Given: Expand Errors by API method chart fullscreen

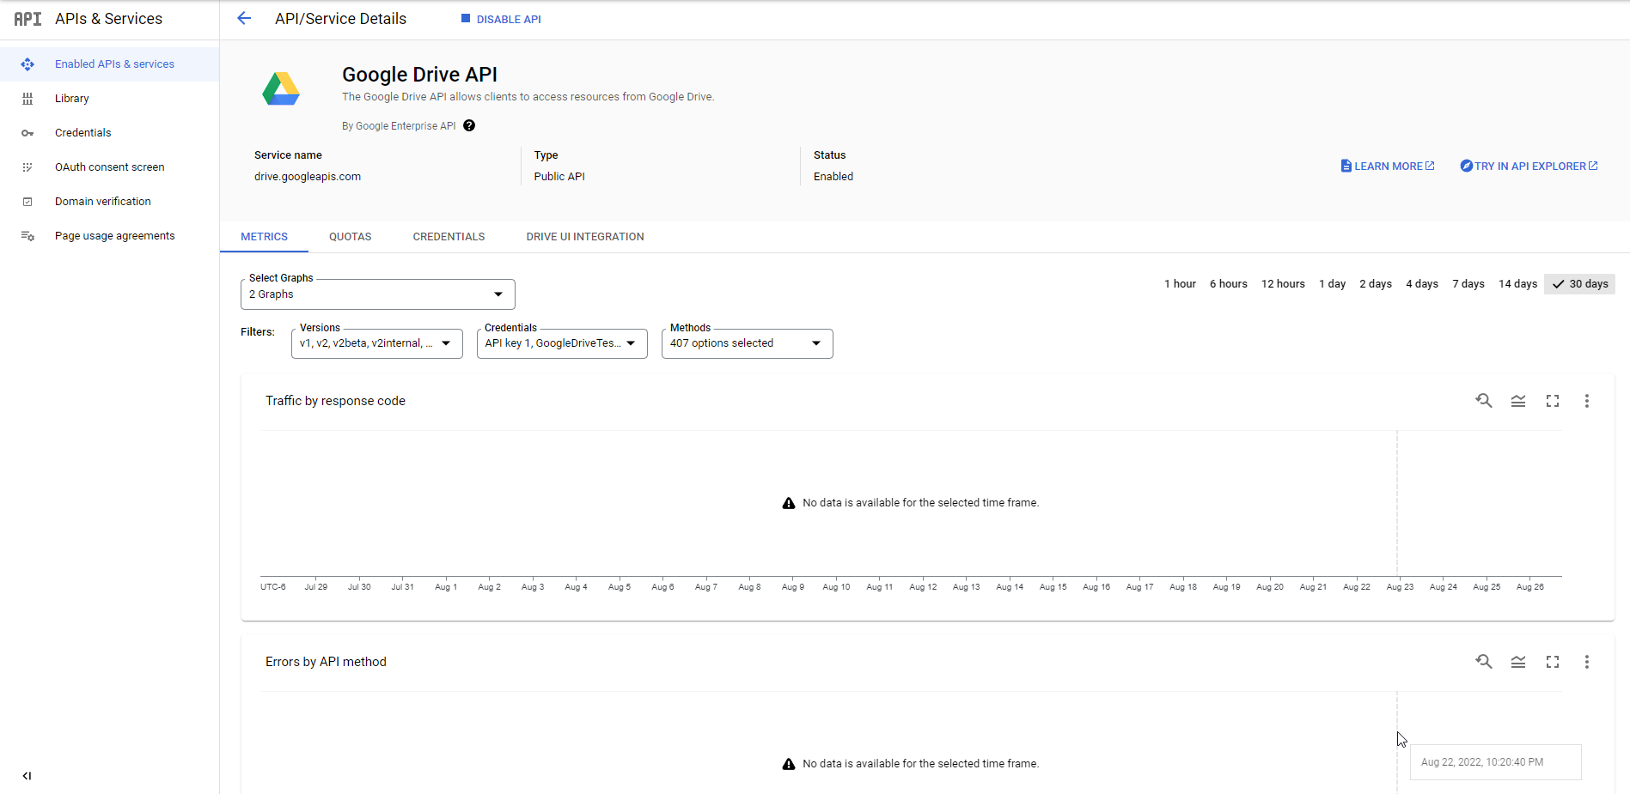Looking at the screenshot, I should tap(1553, 662).
